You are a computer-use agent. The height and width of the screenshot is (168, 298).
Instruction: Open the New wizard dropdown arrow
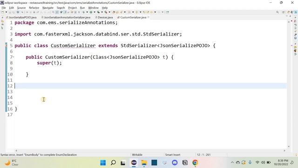coord(6,12)
